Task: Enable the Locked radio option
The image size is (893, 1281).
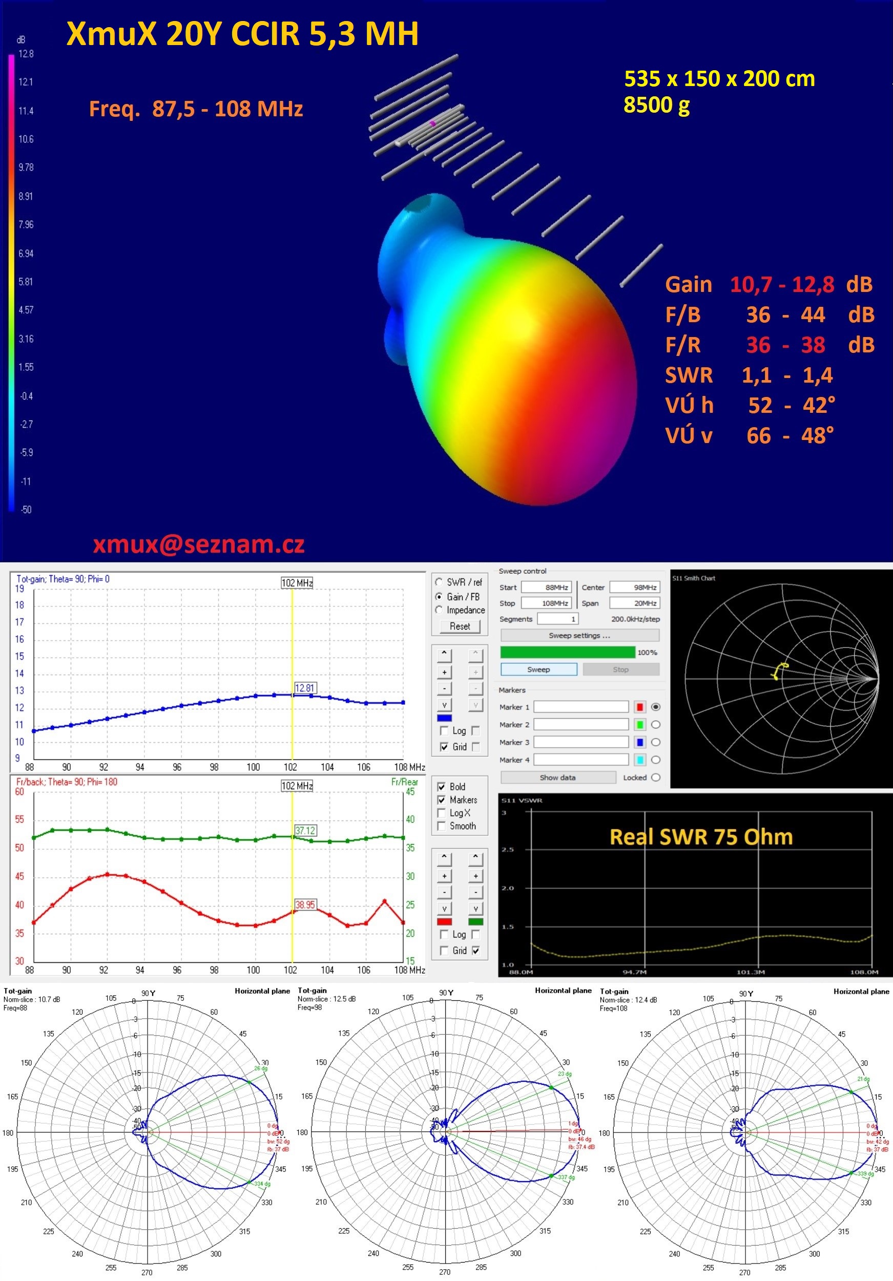Action: click(656, 777)
